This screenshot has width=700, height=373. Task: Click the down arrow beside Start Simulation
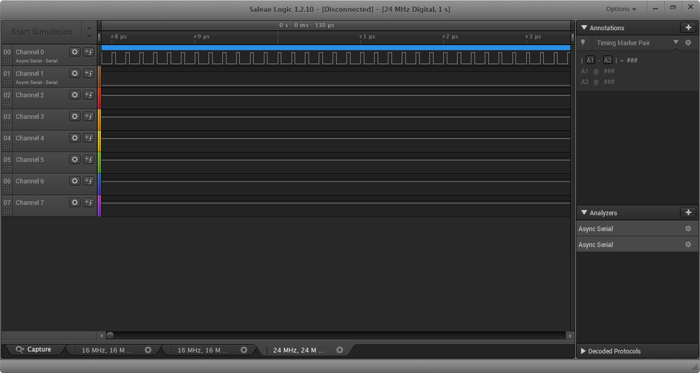pos(89,36)
